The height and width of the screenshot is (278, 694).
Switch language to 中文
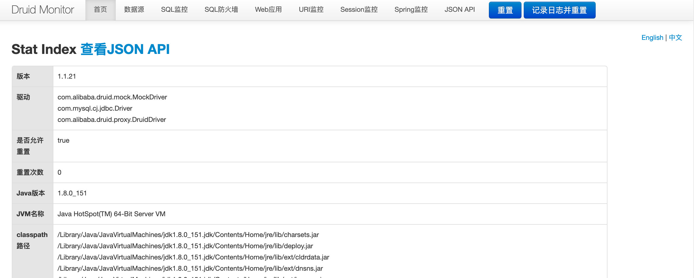(x=675, y=38)
